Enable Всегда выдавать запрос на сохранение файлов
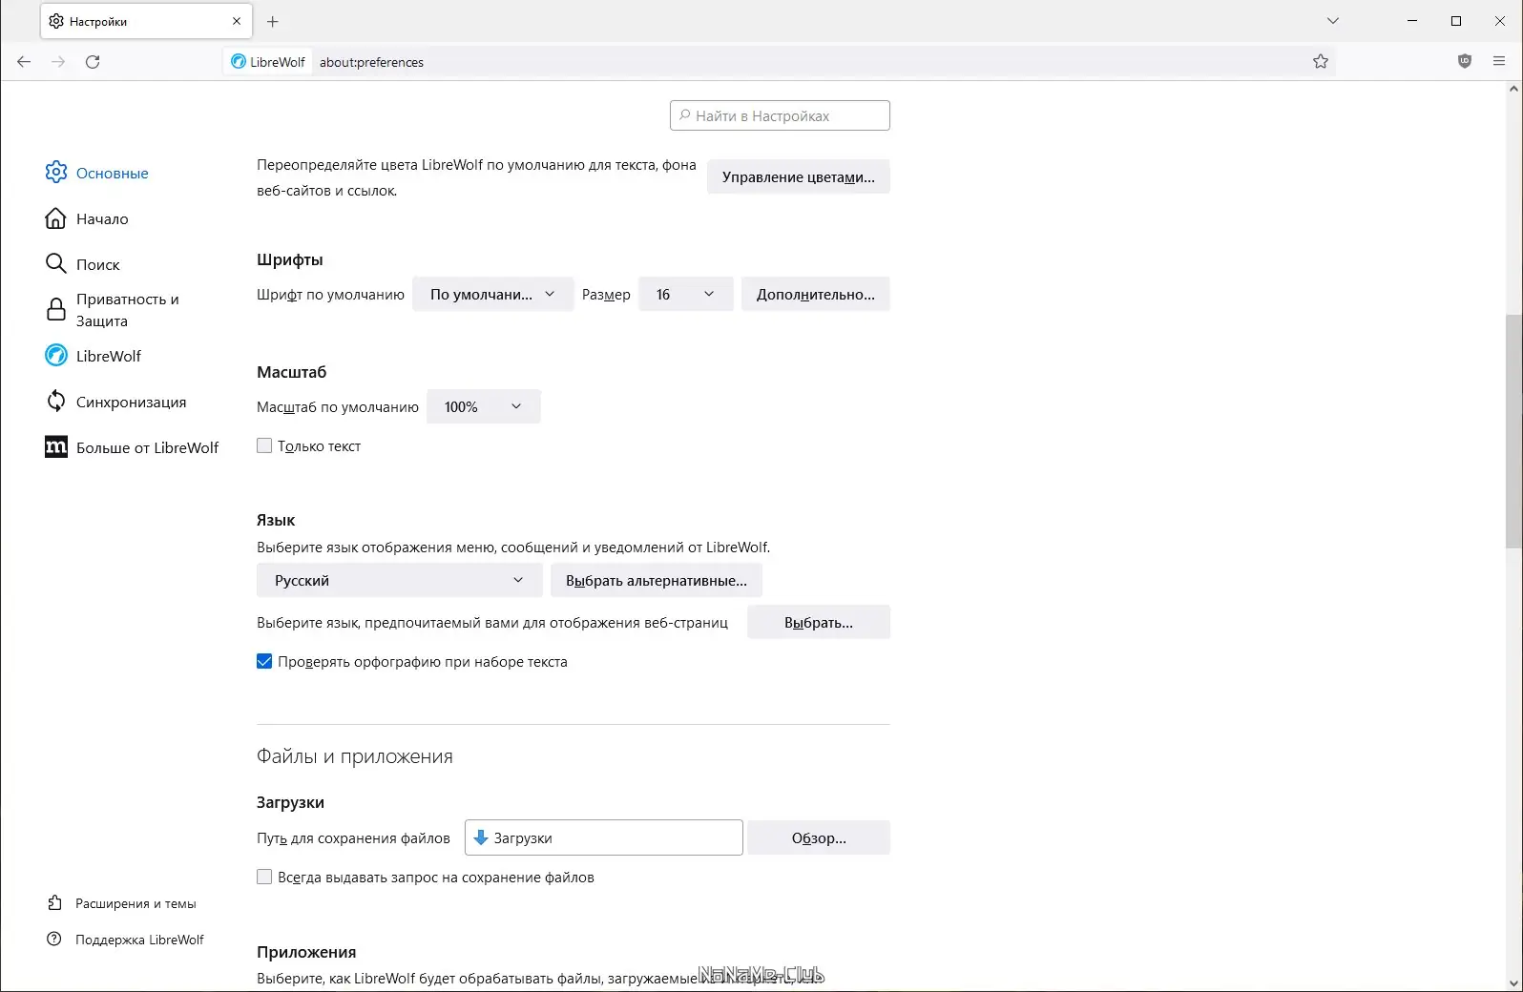 [x=264, y=877]
